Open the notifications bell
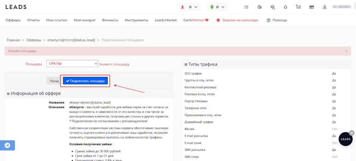Viewport: 356px width, 161px height. [x=286, y=7]
